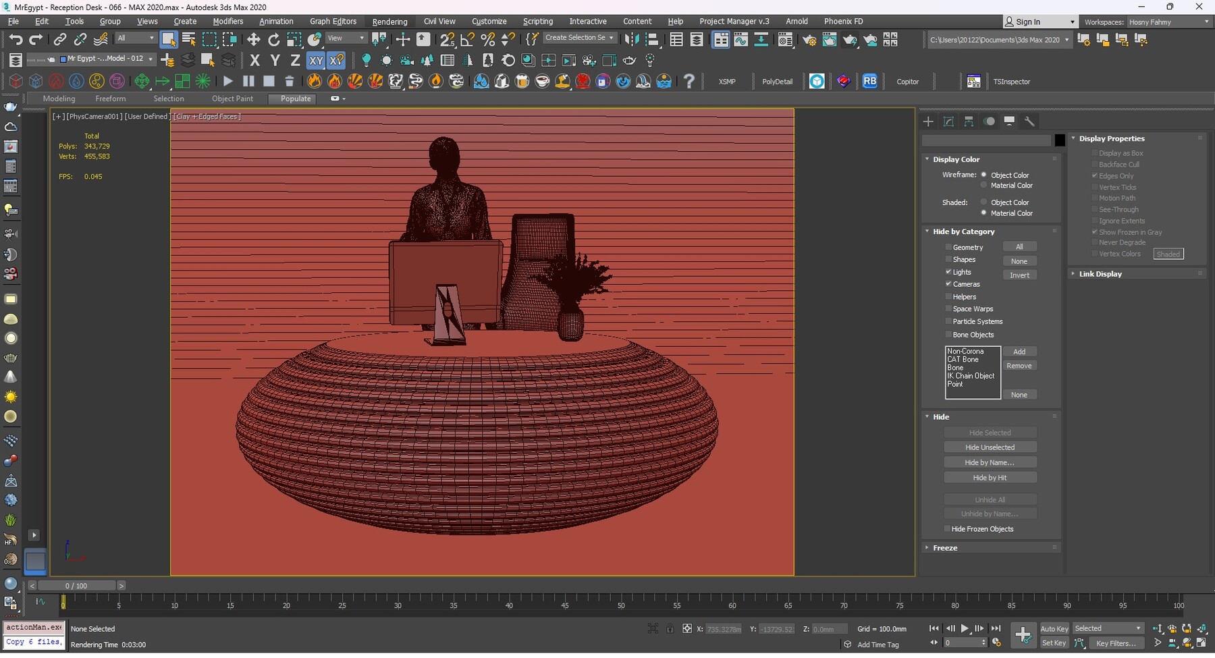The height and width of the screenshot is (658, 1215).
Task: Restrict to Y axis constraint
Action: point(275,61)
